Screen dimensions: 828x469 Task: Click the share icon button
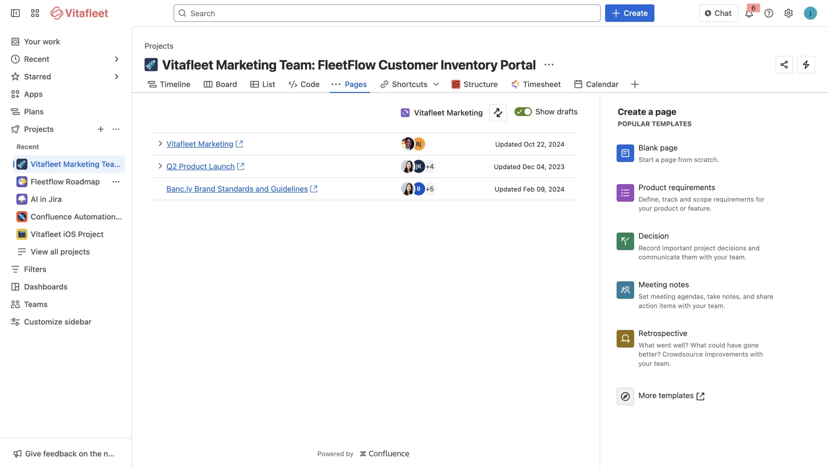784,65
